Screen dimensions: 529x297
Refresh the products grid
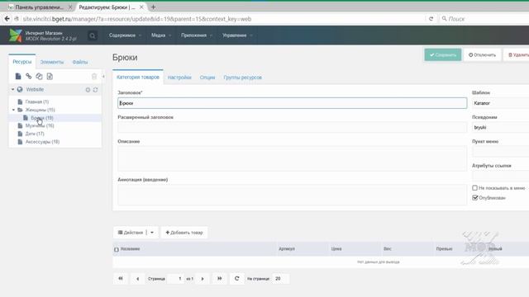click(237, 279)
